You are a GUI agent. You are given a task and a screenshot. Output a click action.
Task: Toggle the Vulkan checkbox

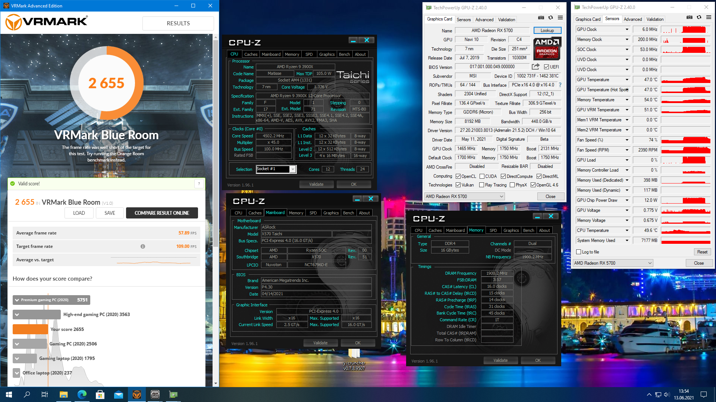458,185
